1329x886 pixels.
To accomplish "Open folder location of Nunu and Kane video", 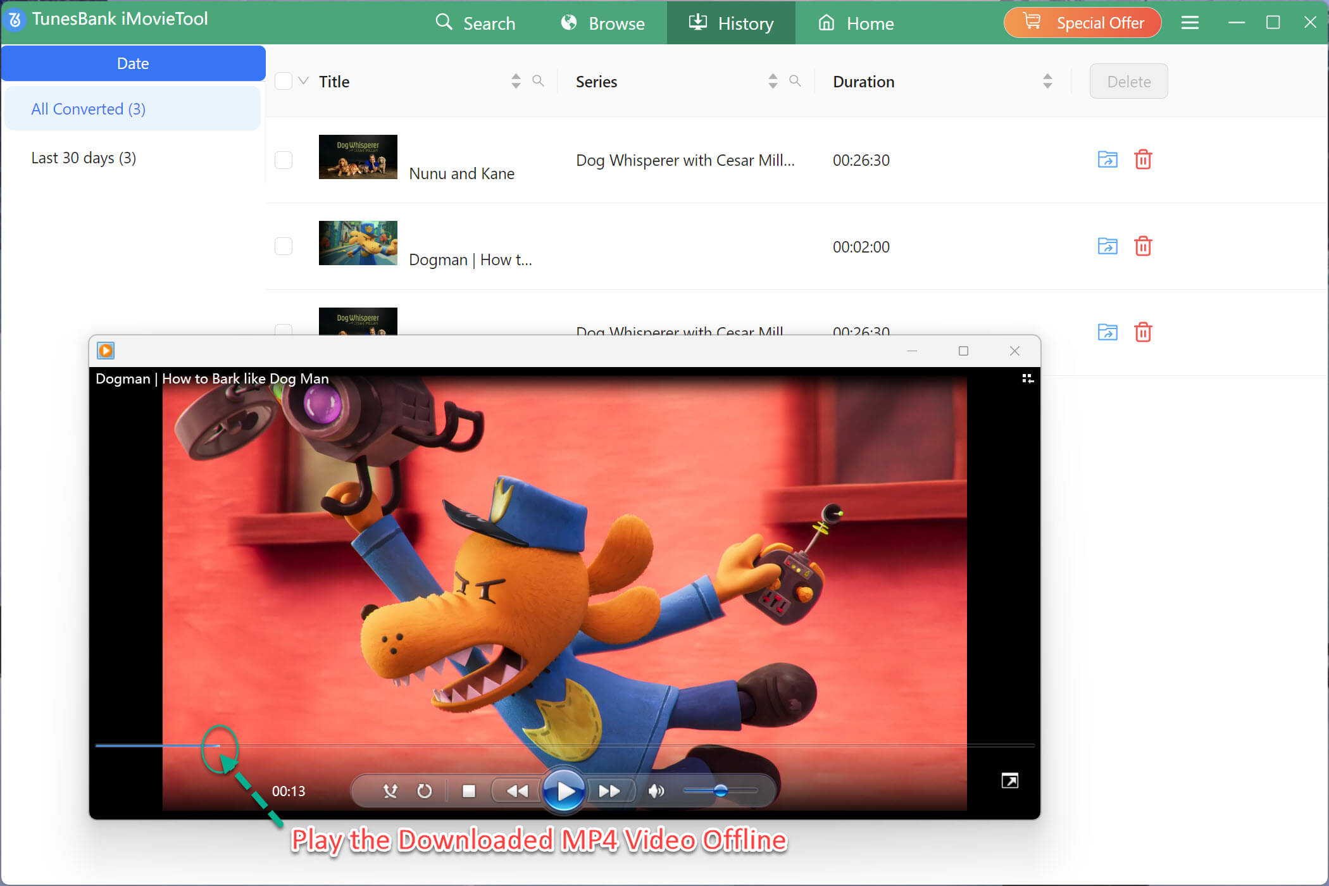I will 1107,159.
